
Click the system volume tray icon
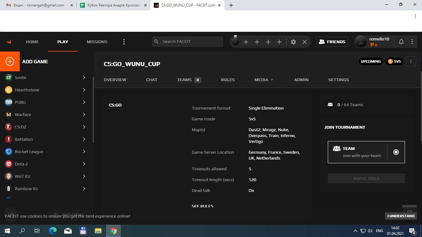tap(370, 231)
